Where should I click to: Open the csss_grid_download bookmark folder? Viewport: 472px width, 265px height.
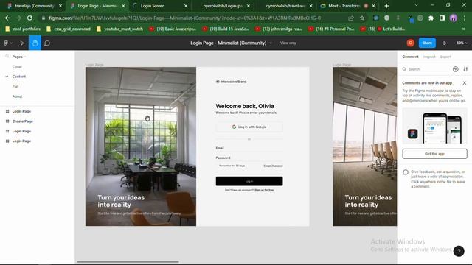(x=69, y=29)
